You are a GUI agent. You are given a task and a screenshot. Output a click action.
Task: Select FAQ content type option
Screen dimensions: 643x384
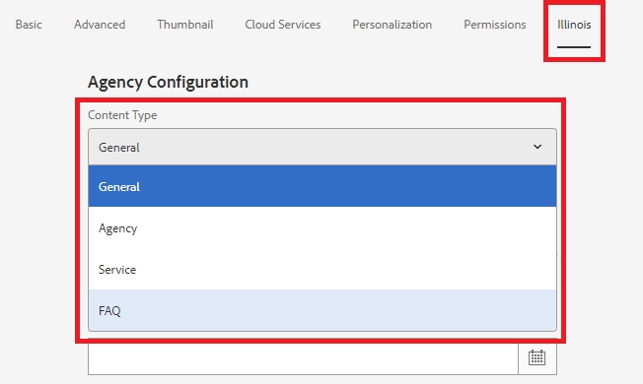(322, 310)
